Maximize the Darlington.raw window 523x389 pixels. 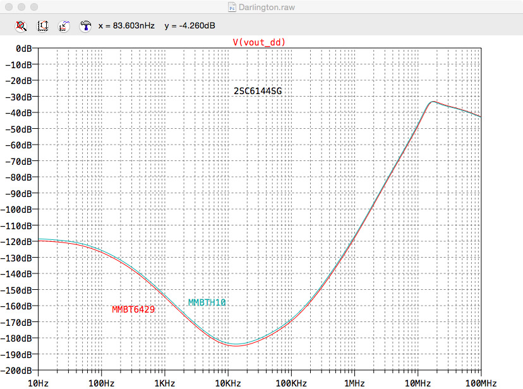click(34, 7)
